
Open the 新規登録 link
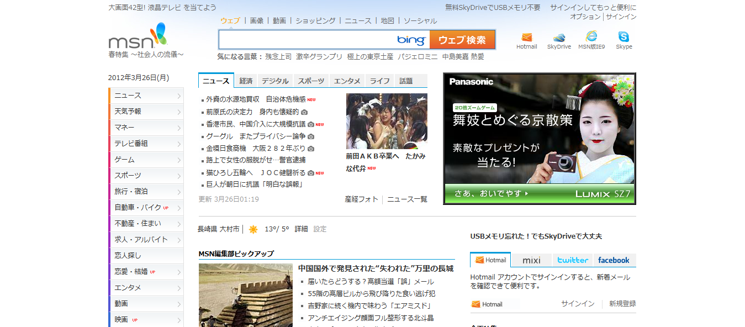(622, 304)
